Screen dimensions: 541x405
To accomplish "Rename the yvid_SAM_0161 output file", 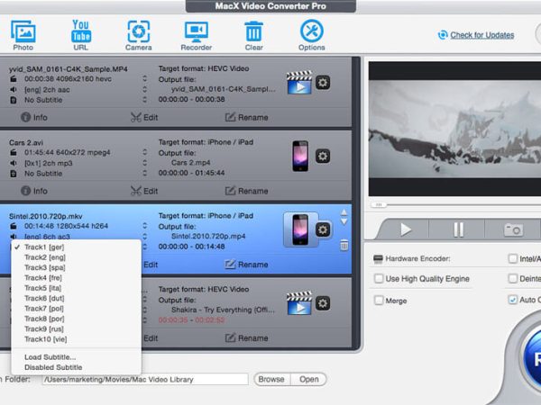I will [246, 117].
